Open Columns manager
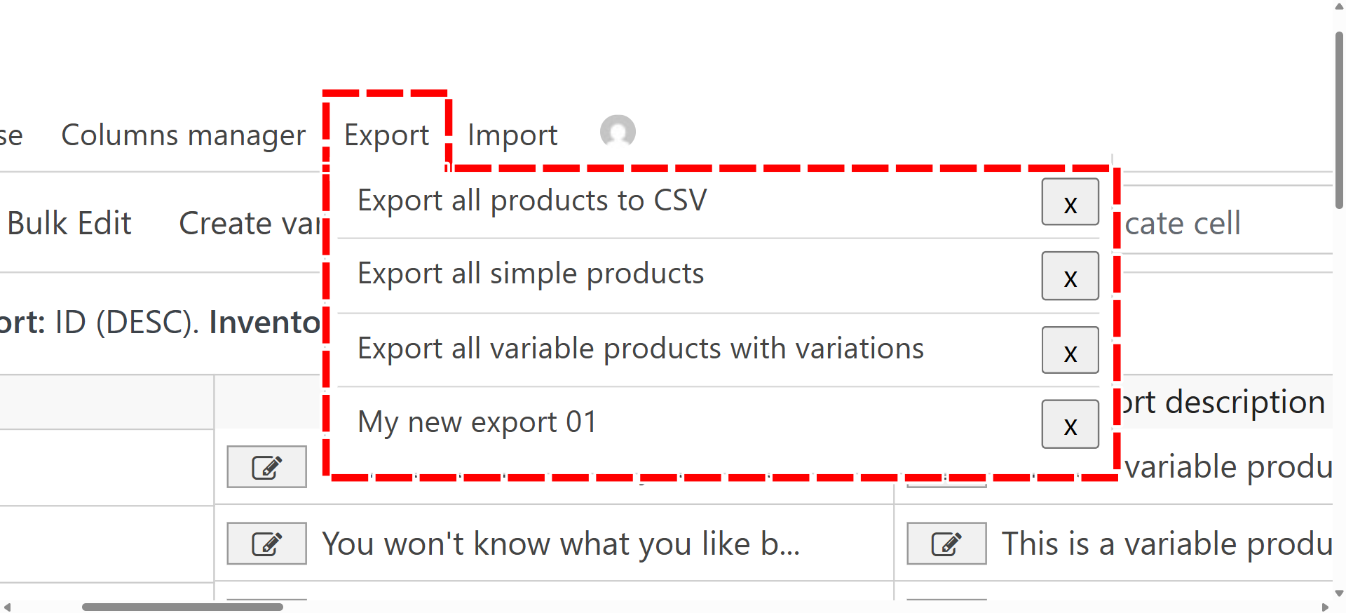 tap(183, 135)
